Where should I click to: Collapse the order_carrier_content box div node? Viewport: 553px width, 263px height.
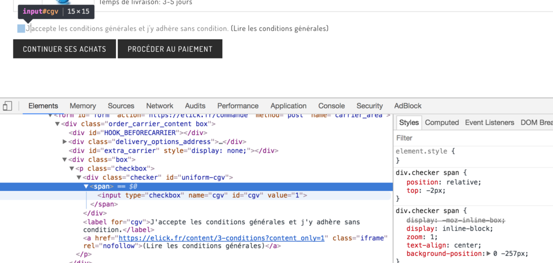tap(58, 124)
